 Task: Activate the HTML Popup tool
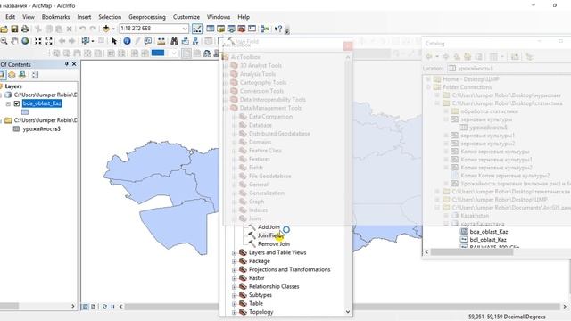click(x=148, y=41)
